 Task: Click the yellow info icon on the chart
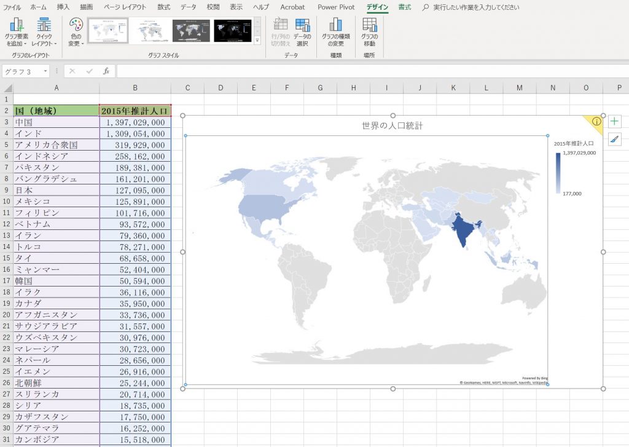[x=596, y=122]
